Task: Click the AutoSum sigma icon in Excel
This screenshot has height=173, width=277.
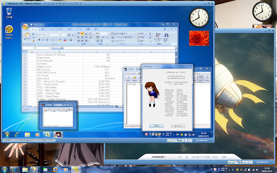Action: (150, 34)
